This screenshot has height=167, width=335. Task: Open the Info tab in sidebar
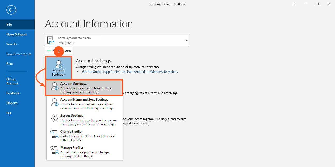coord(9,25)
